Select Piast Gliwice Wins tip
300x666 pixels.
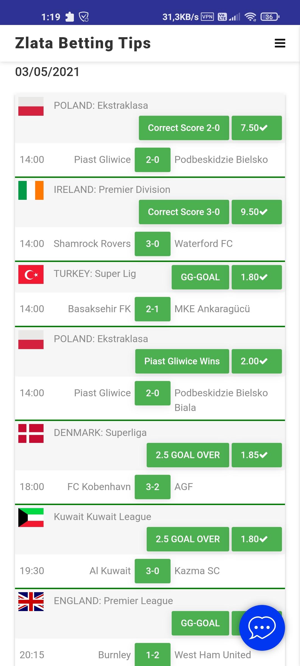point(182,361)
